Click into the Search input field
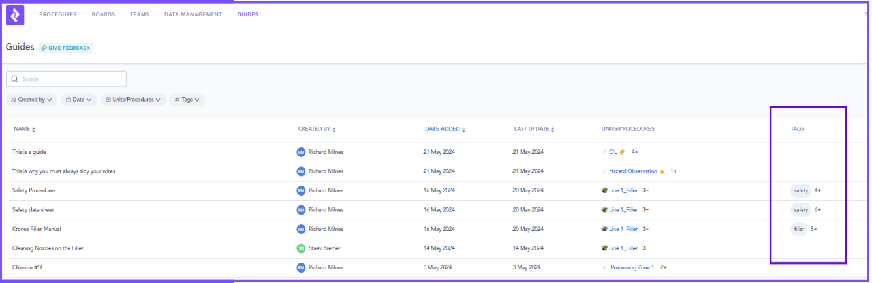Screen dimensions: 872x283 click(72, 79)
